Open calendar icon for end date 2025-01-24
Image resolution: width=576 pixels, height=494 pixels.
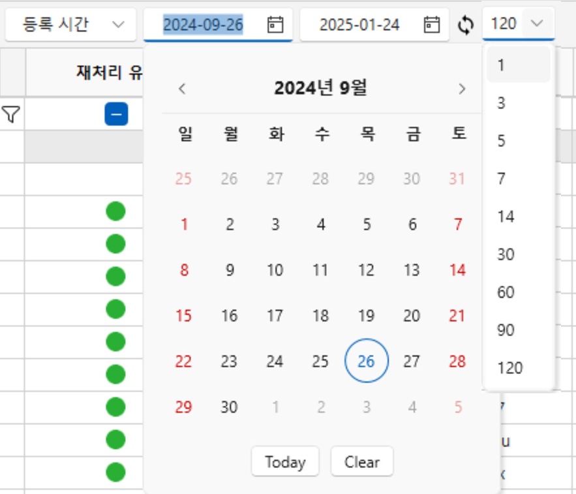[432, 25]
